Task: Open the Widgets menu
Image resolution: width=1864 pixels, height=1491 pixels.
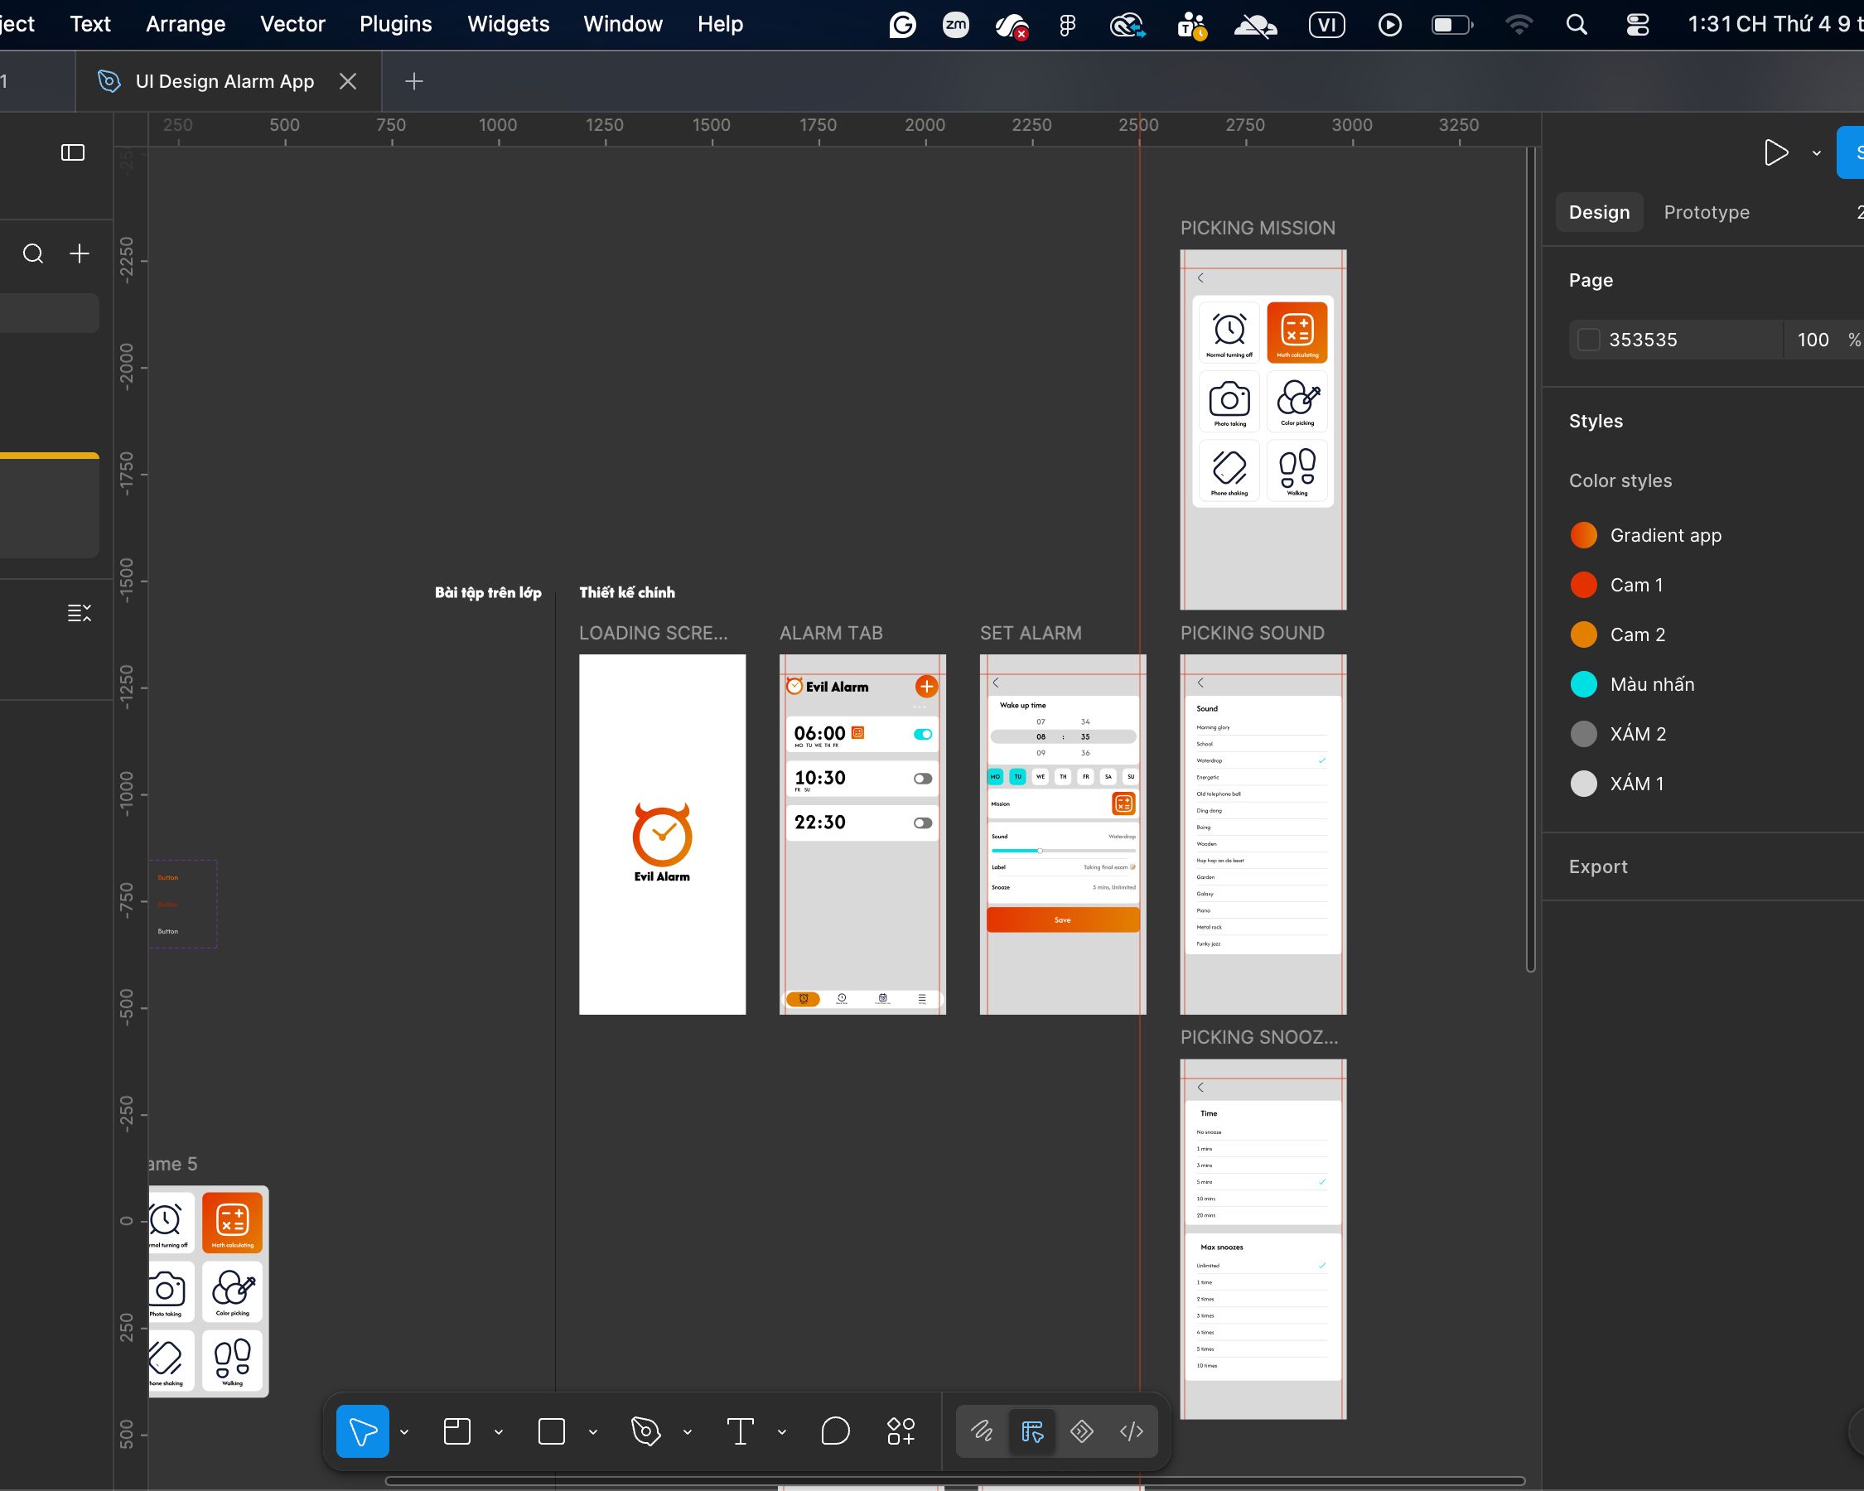Action: pyautogui.click(x=509, y=24)
